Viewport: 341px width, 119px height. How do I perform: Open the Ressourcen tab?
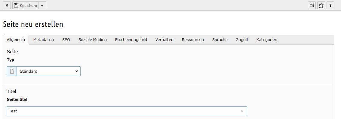tap(193, 40)
